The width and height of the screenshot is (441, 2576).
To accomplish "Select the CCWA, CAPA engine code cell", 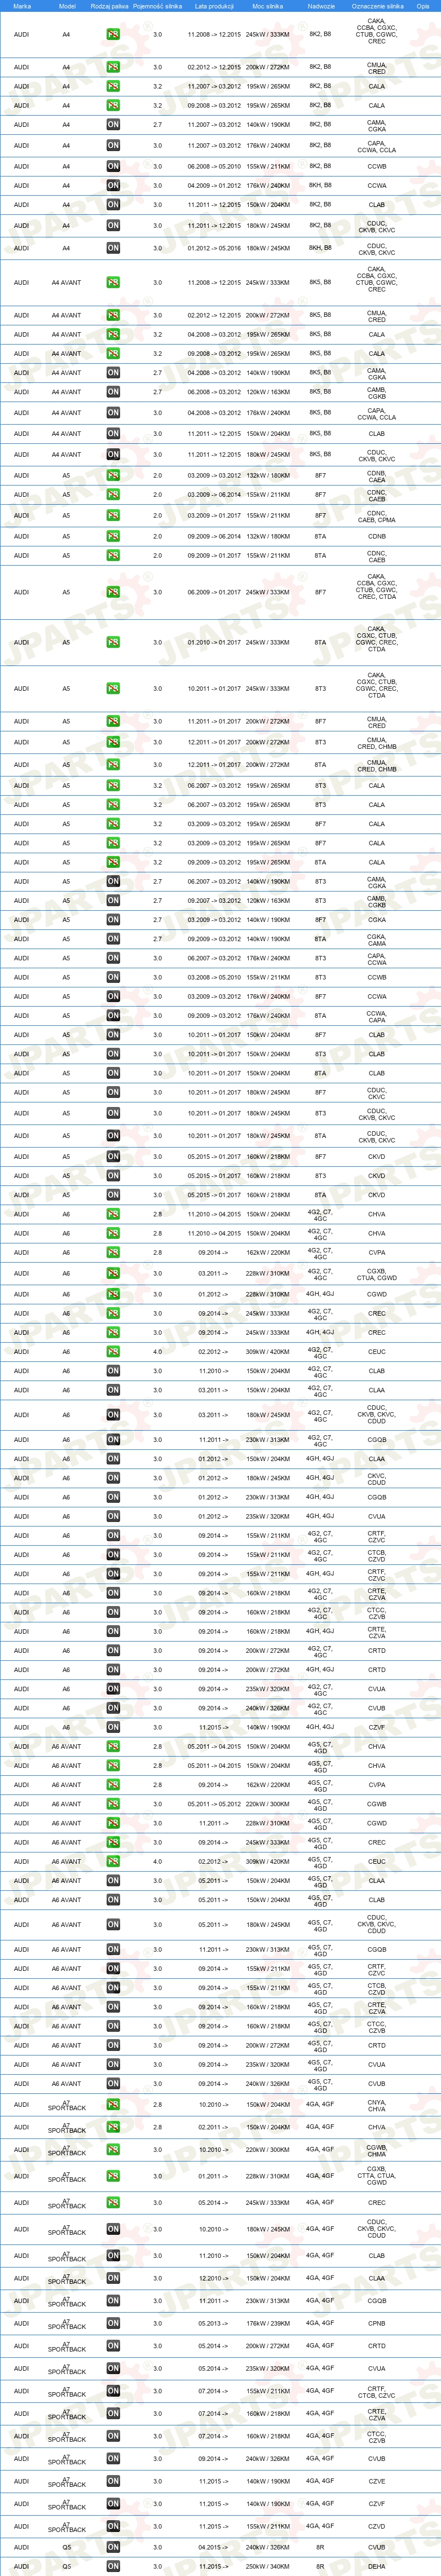I will (x=376, y=1015).
